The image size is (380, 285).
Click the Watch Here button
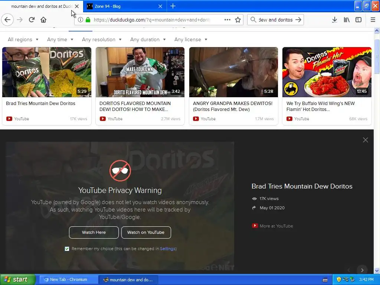(94, 232)
